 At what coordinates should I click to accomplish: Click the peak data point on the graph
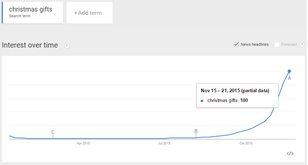point(289,71)
